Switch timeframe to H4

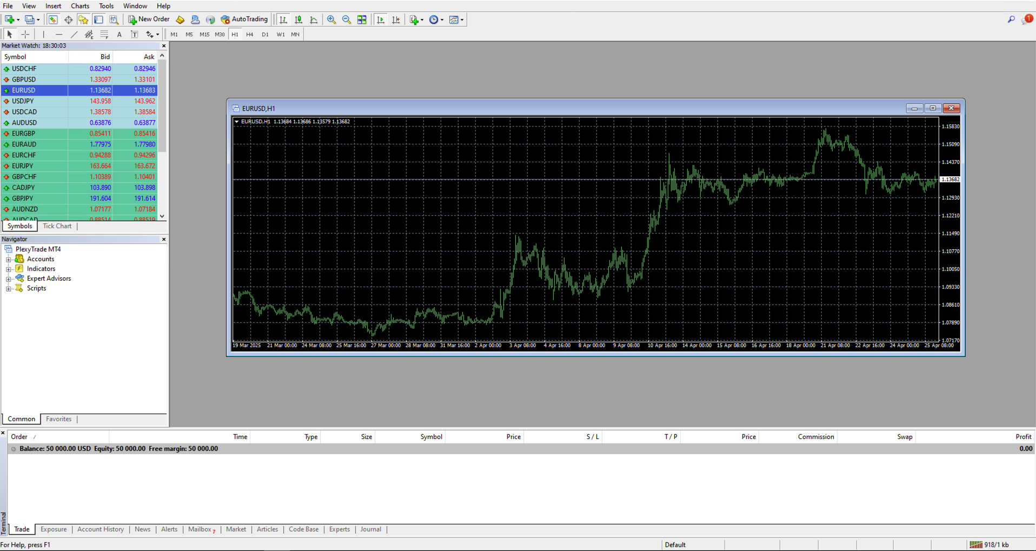pyautogui.click(x=250, y=34)
